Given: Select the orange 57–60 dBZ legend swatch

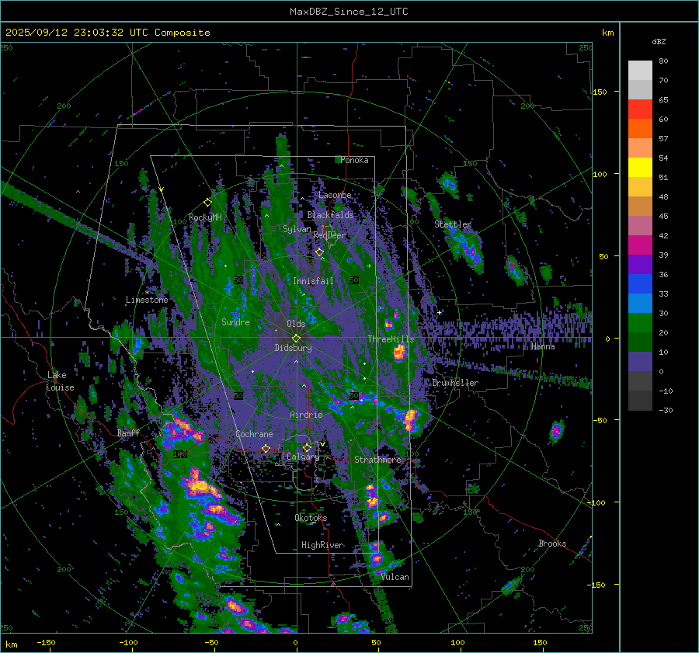Looking at the screenshot, I should [640, 129].
